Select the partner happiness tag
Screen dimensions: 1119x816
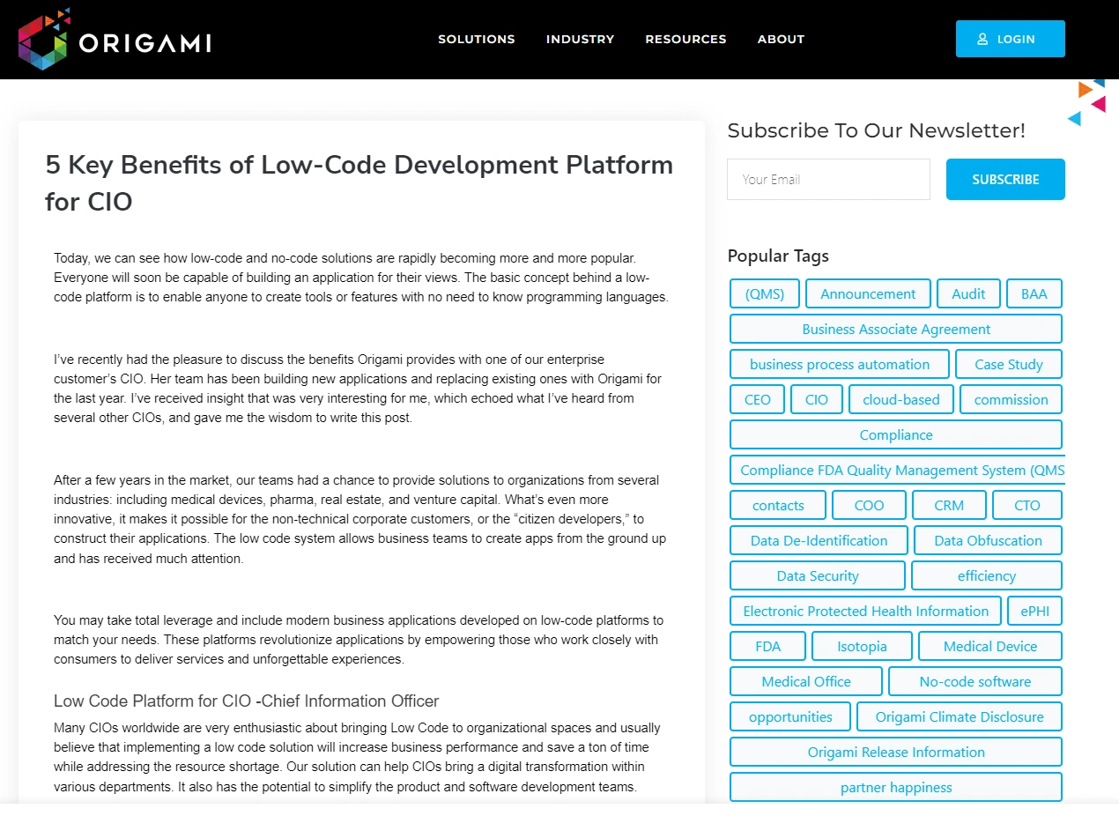click(x=896, y=787)
